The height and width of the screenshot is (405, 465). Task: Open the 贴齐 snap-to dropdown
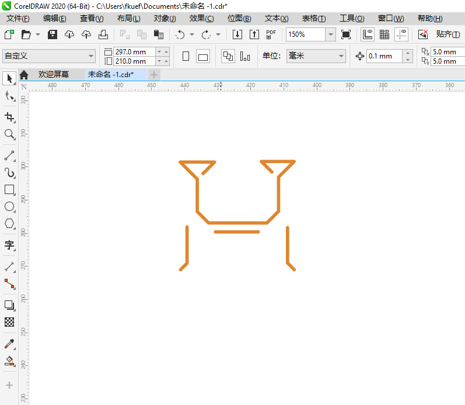click(x=448, y=34)
